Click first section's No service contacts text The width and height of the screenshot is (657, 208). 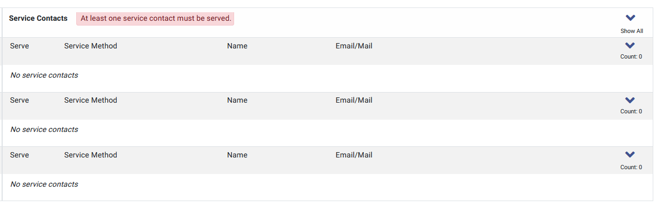coord(44,75)
